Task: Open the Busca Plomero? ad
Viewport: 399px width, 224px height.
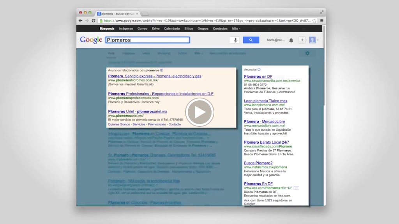Action: tap(258, 163)
